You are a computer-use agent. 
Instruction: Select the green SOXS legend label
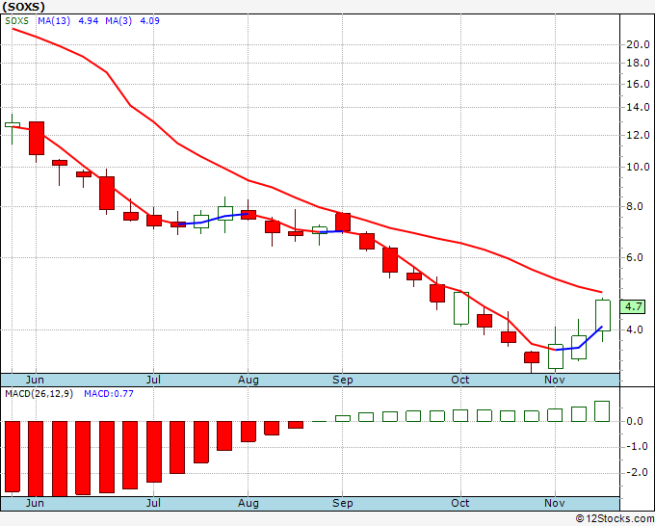[x=17, y=21]
